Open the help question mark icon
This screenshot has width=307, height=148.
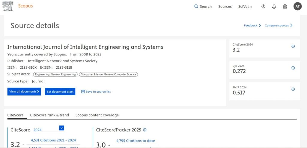click(263, 7)
